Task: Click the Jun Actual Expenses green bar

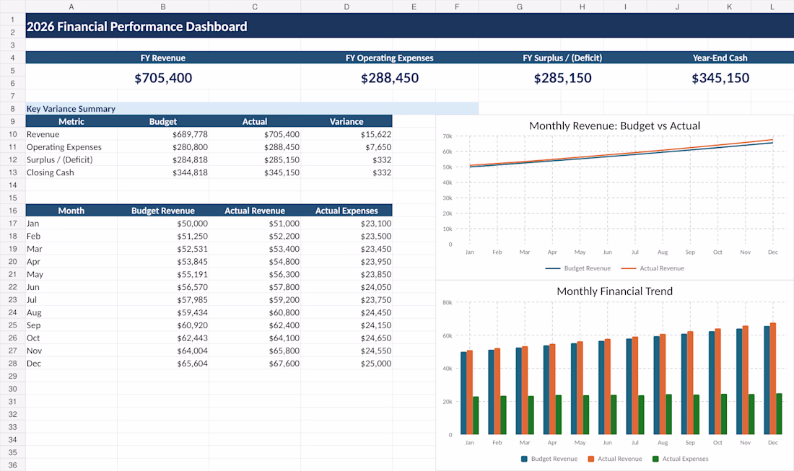Action: [614, 415]
